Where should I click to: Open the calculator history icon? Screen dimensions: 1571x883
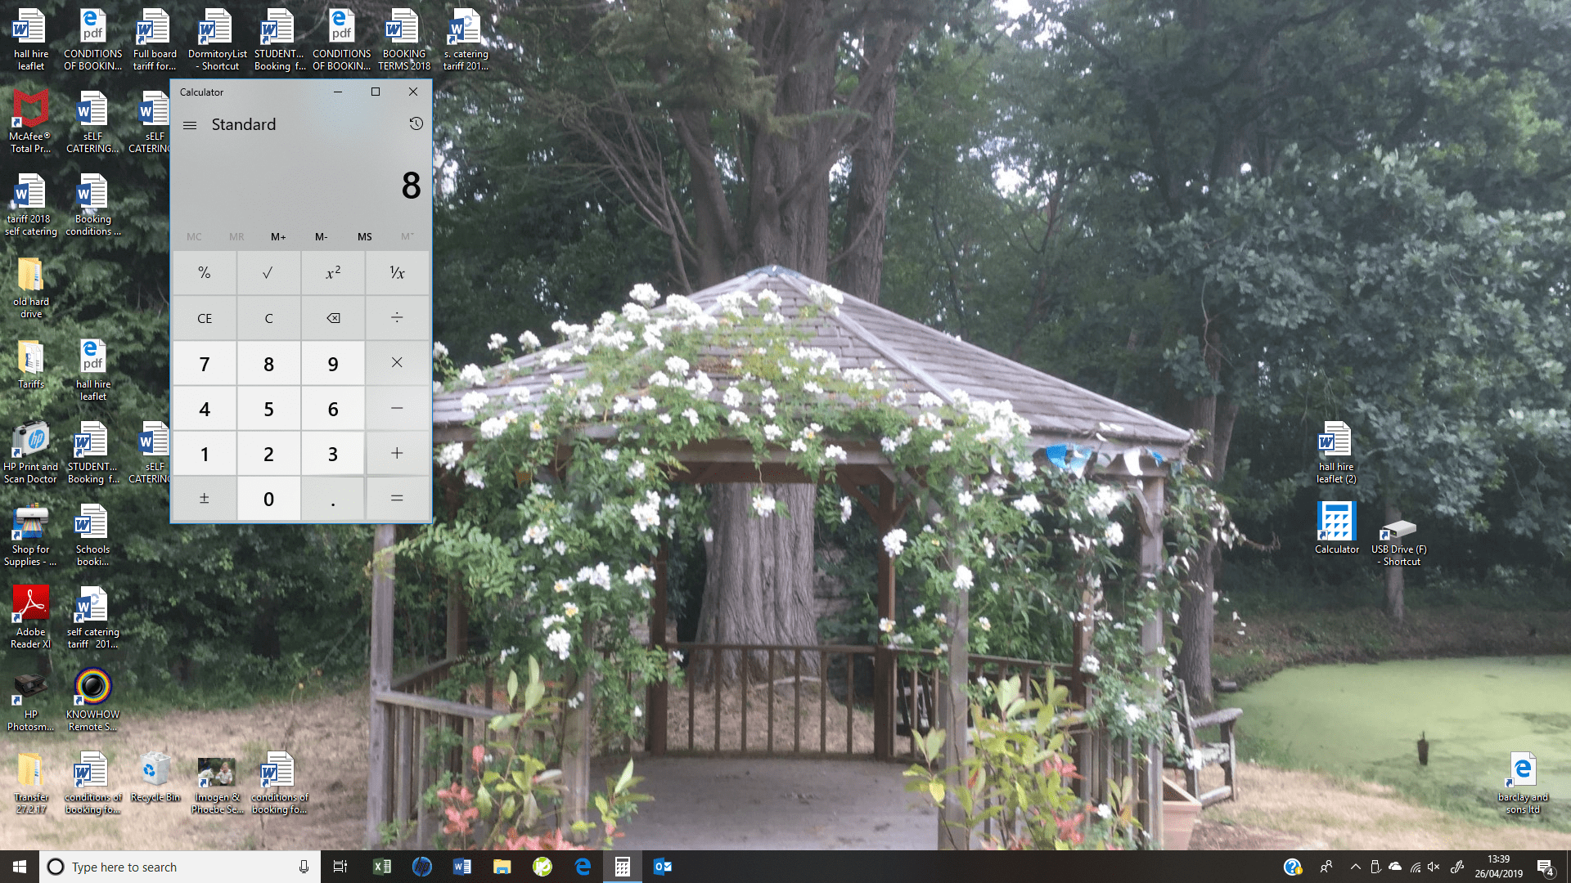416,123
